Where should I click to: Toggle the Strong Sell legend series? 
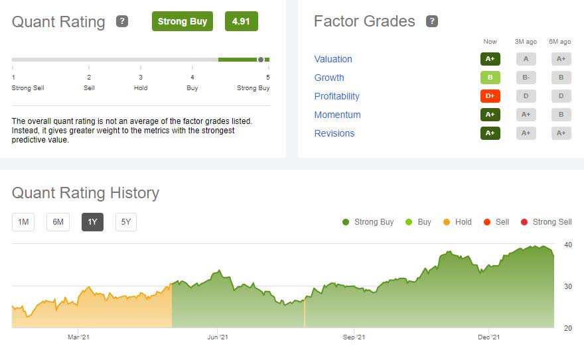tap(546, 222)
